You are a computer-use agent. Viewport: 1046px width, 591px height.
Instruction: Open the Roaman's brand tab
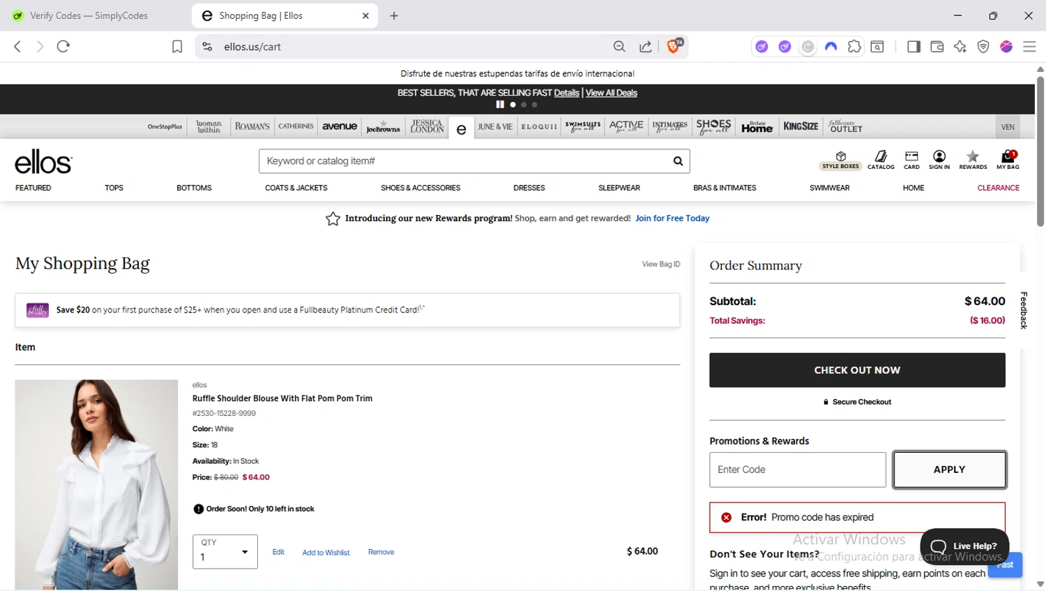coord(252,126)
